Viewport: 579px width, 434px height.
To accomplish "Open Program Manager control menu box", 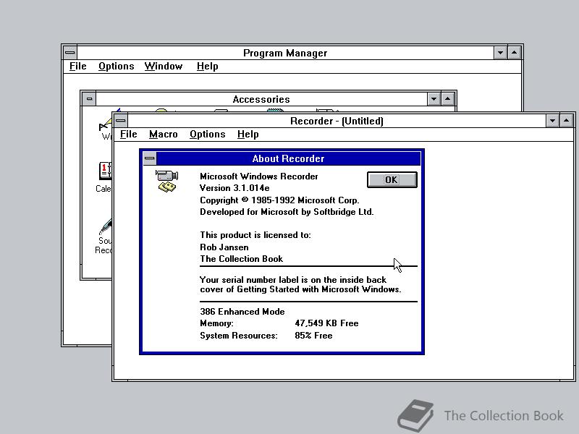I will 70,53.
